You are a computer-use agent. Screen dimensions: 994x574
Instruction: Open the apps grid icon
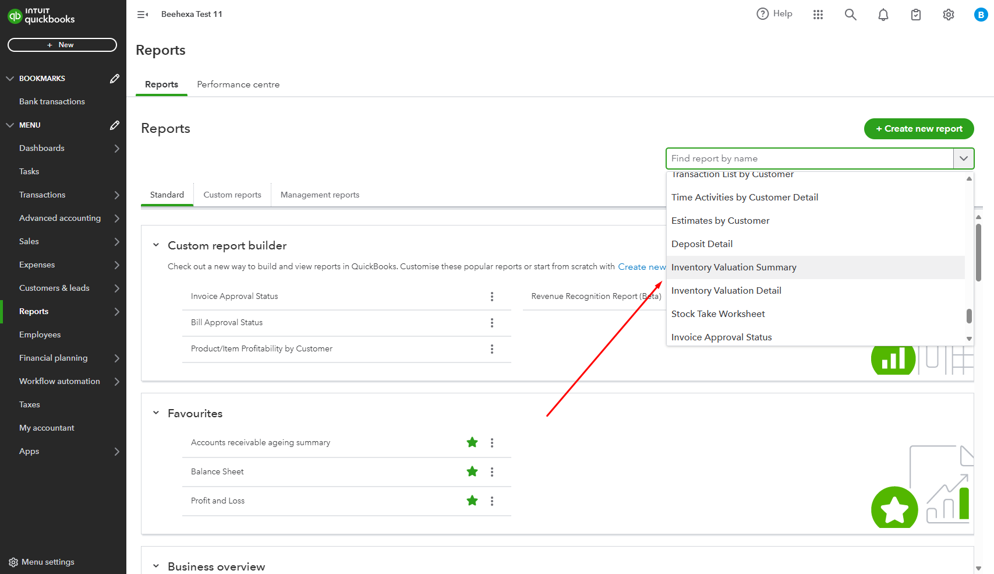click(818, 14)
